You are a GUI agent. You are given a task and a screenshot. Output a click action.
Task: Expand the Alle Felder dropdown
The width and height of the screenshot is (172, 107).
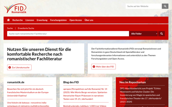tap(144, 34)
